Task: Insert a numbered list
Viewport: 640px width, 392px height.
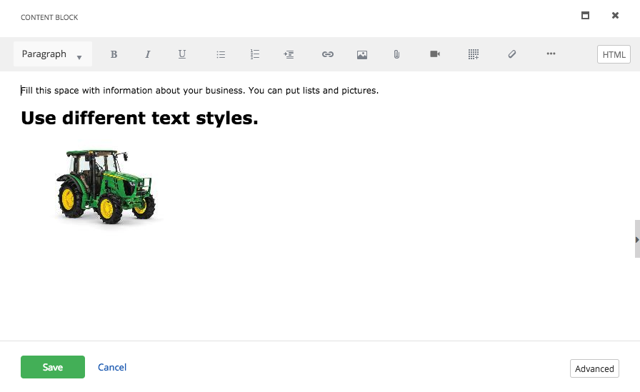Action: pyautogui.click(x=255, y=54)
